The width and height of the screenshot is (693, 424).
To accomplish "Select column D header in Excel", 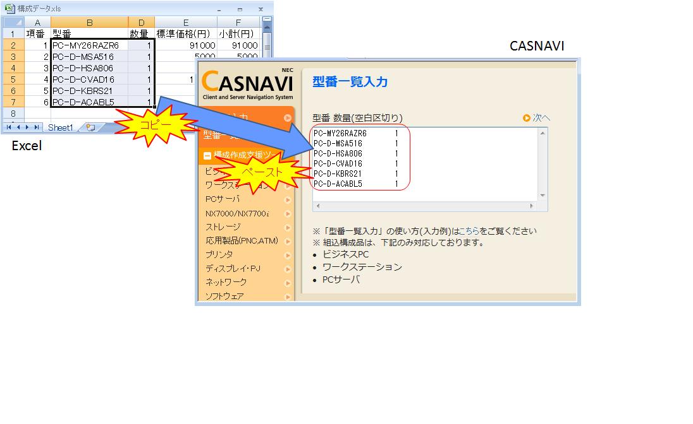I will tap(142, 23).
